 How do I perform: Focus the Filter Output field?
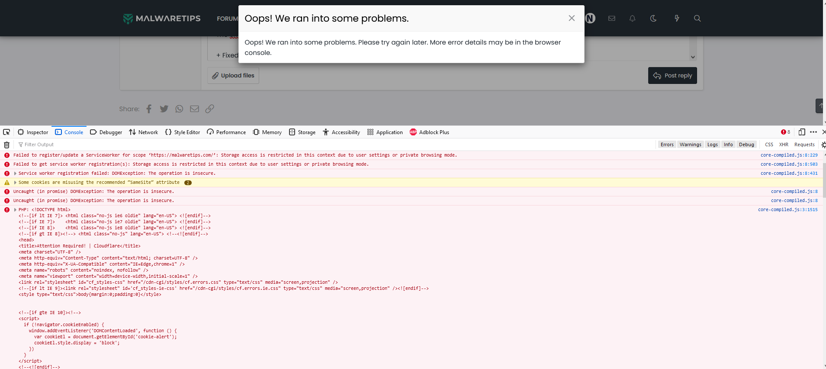[335, 144]
